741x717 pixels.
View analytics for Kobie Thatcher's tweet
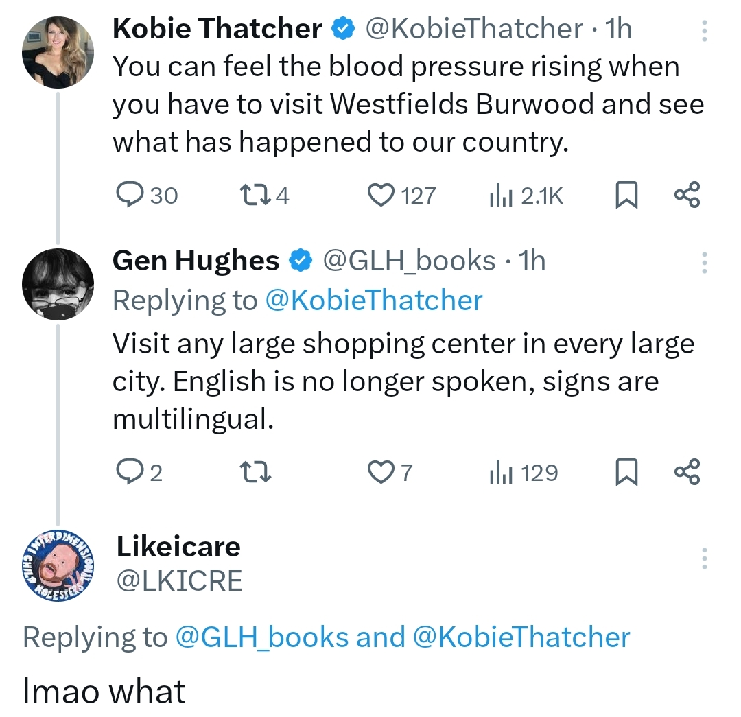[x=498, y=196]
